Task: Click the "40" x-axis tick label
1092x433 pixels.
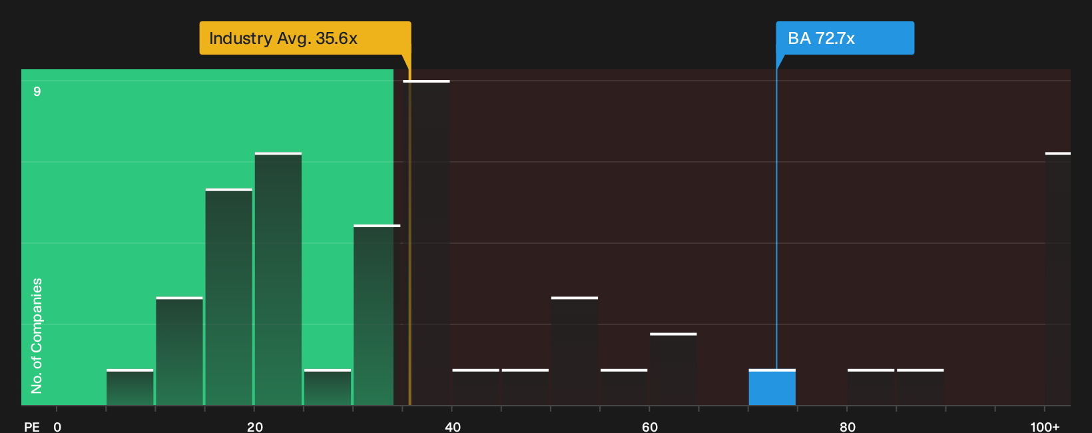Action: [453, 426]
